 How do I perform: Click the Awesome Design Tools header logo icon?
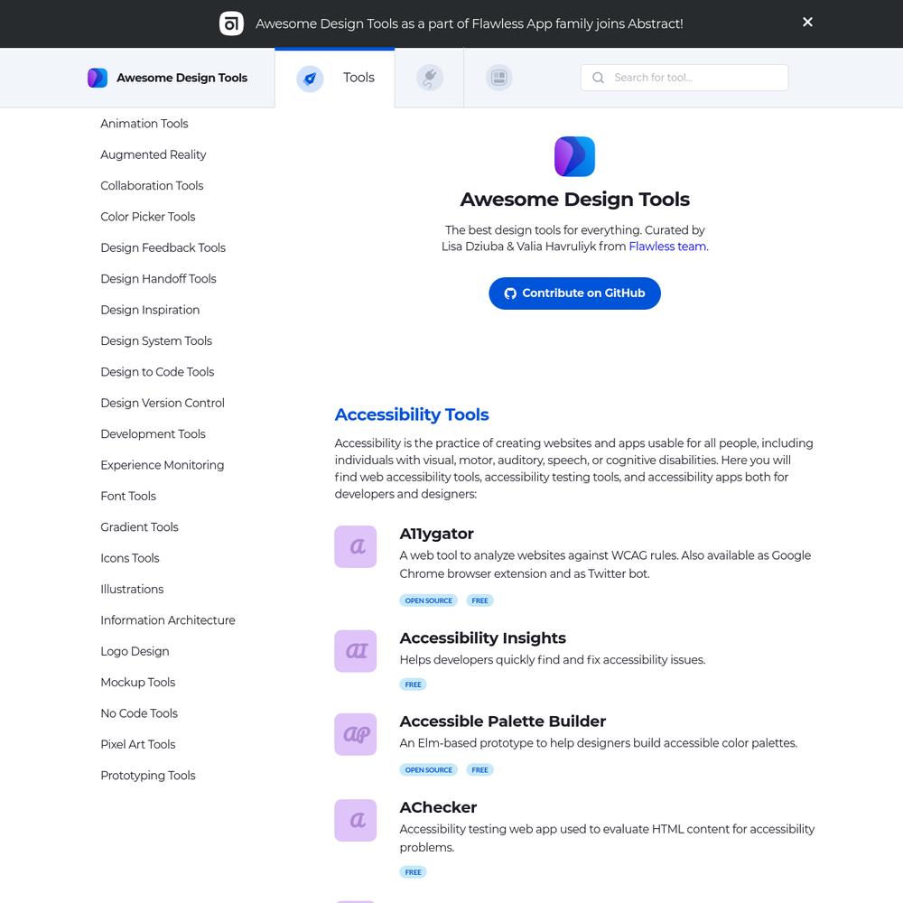point(98,78)
